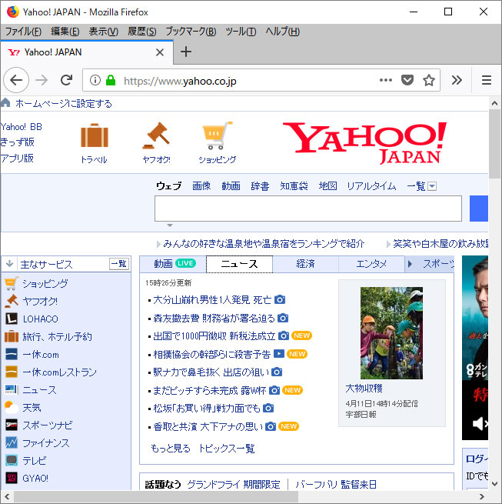Viewport: 502px width, 504px height.
Task: Reload the Yahoo! JAPAN page
Action: (66, 80)
